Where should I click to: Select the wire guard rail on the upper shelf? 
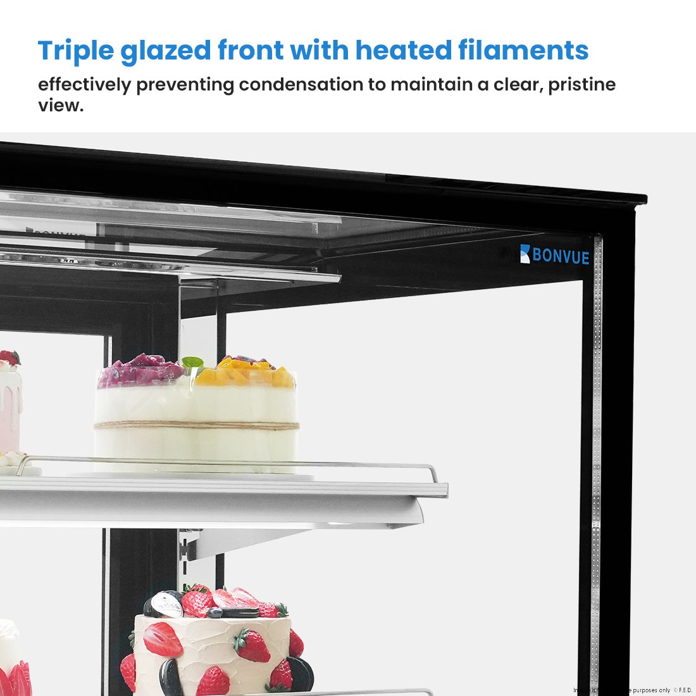click(227, 467)
